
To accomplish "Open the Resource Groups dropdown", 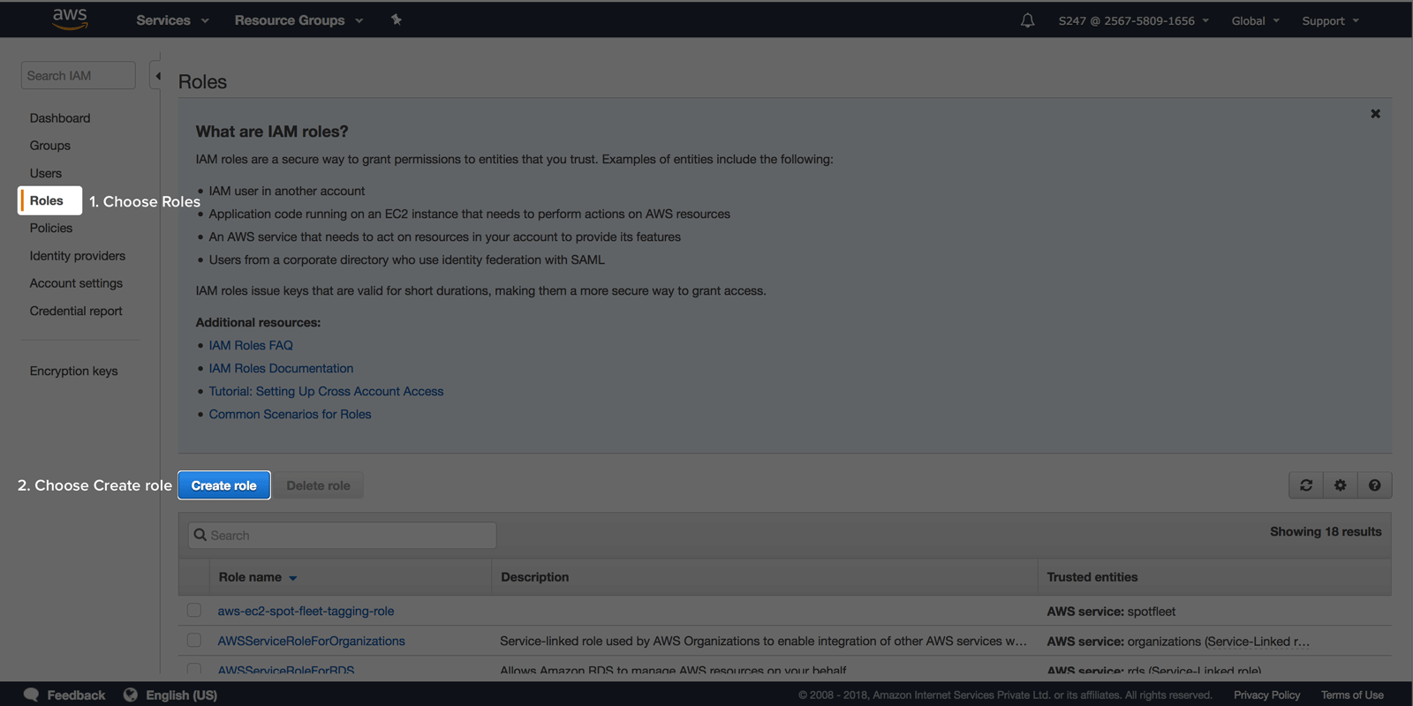I will click(x=298, y=20).
